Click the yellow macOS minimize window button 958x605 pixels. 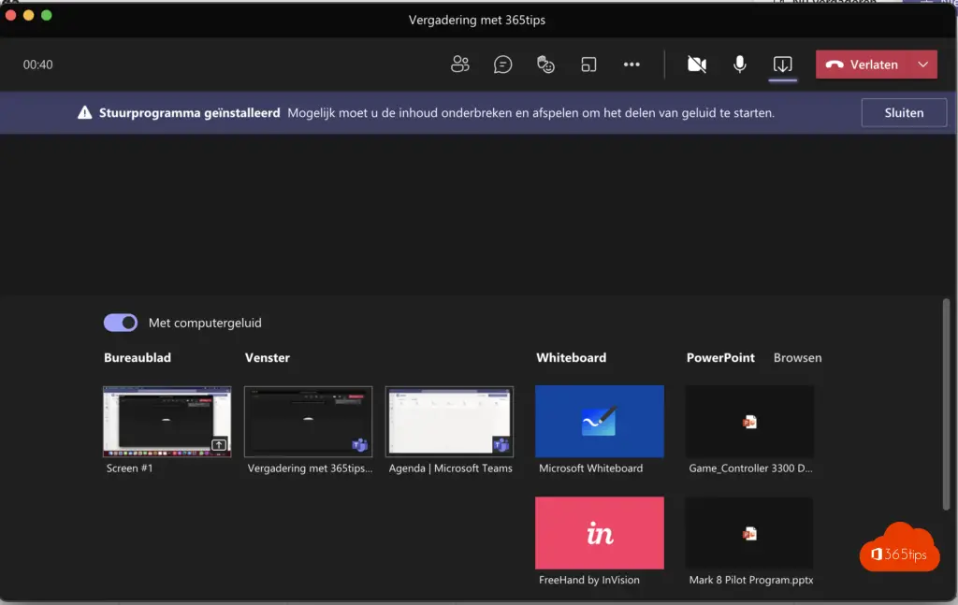click(x=28, y=15)
